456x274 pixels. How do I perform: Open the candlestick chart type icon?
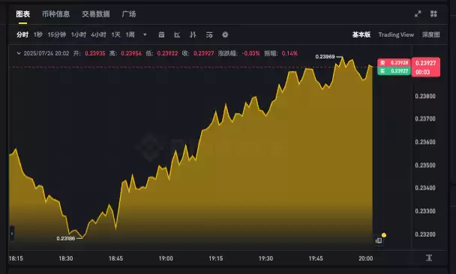[161, 35]
